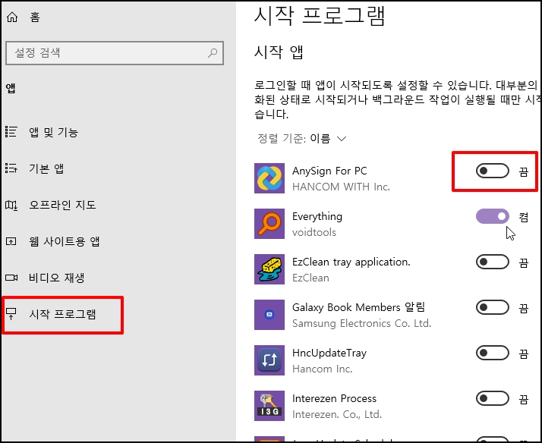Open 기본 앱 settings page

(46, 168)
